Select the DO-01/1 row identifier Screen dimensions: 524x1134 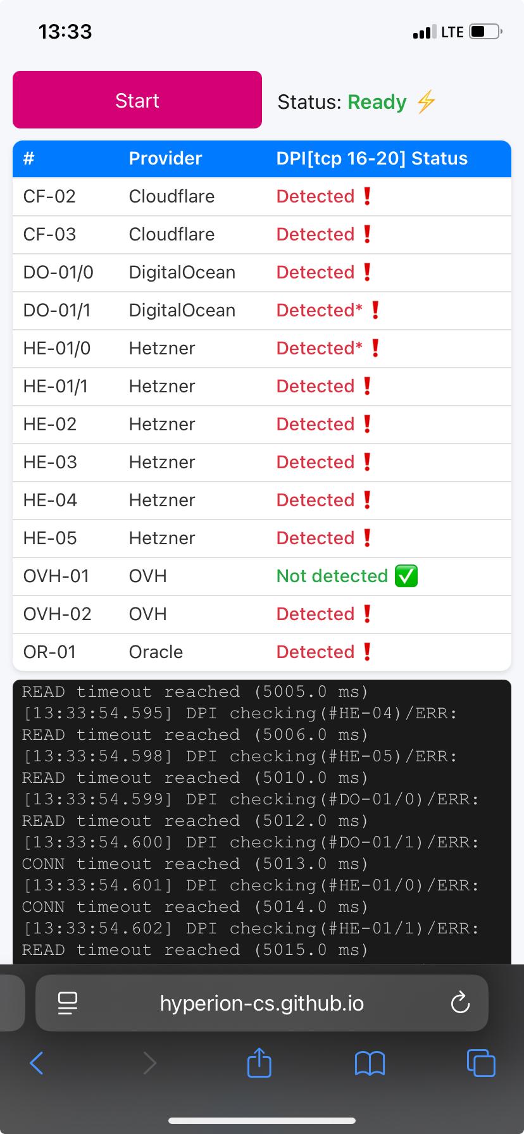(57, 310)
